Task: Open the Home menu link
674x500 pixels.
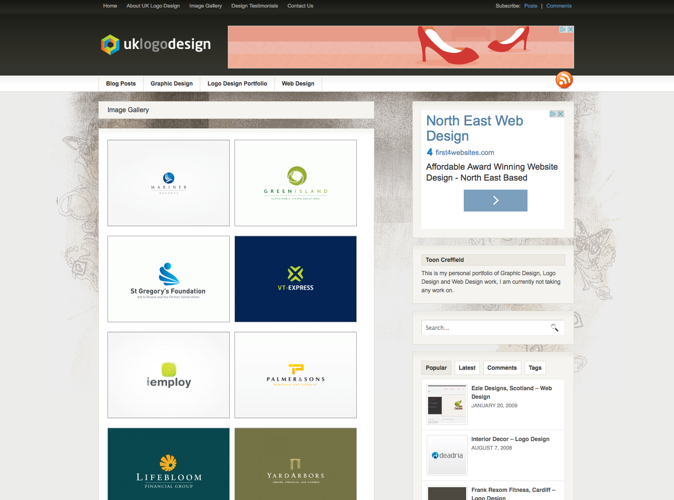Action: click(110, 6)
